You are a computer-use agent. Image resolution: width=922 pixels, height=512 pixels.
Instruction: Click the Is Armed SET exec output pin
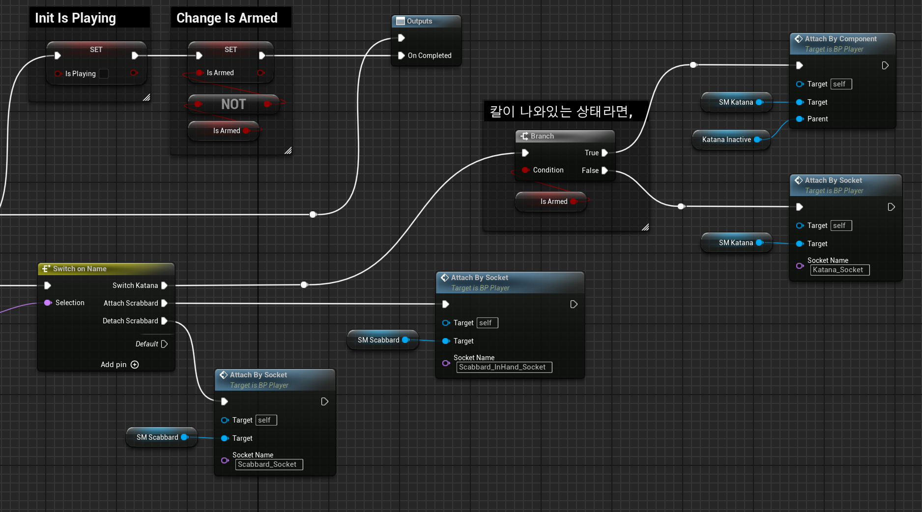coord(262,56)
